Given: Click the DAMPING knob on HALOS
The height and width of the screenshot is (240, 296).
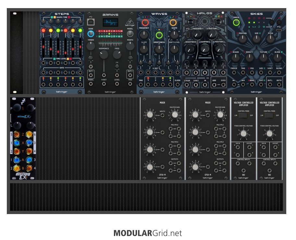Looking at the screenshot, I should click(x=204, y=49).
